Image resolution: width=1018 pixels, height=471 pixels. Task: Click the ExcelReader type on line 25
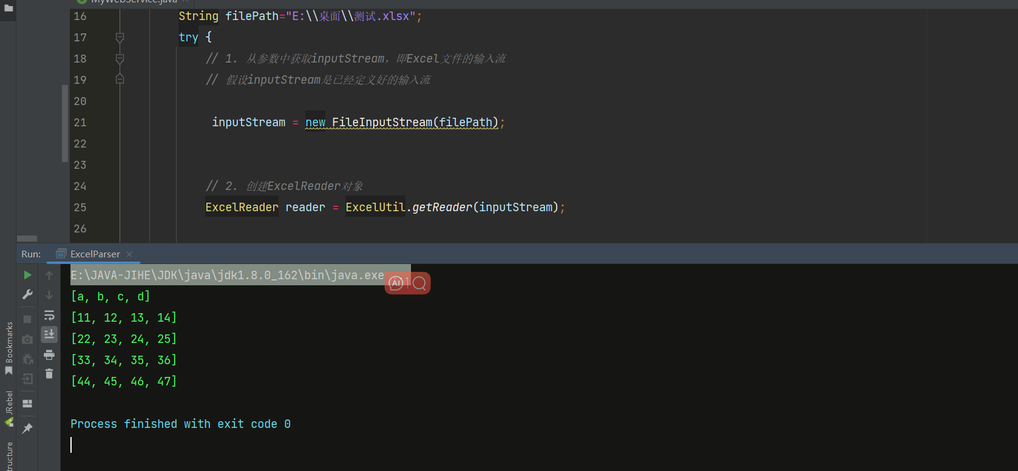[242, 208]
